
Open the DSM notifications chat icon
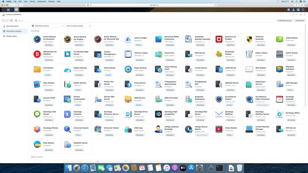click(x=289, y=10)
